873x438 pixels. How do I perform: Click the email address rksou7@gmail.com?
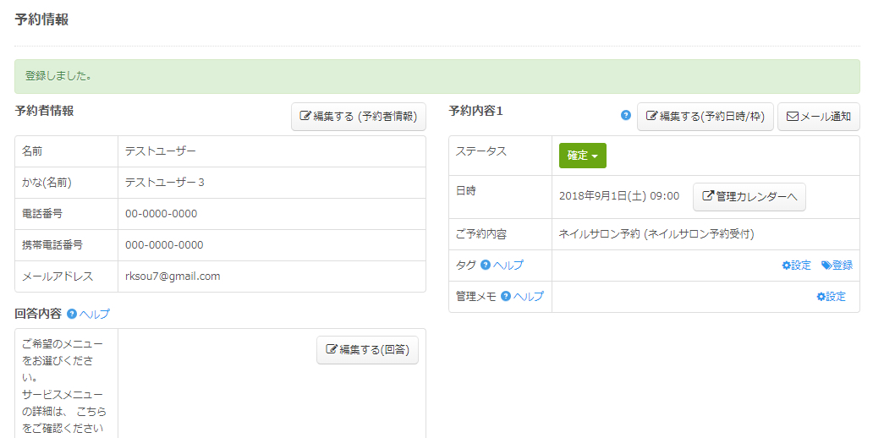[x=173, y=276]
